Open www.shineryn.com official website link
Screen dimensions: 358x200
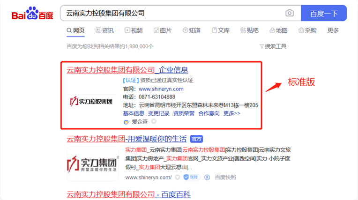tap(161, 89)
